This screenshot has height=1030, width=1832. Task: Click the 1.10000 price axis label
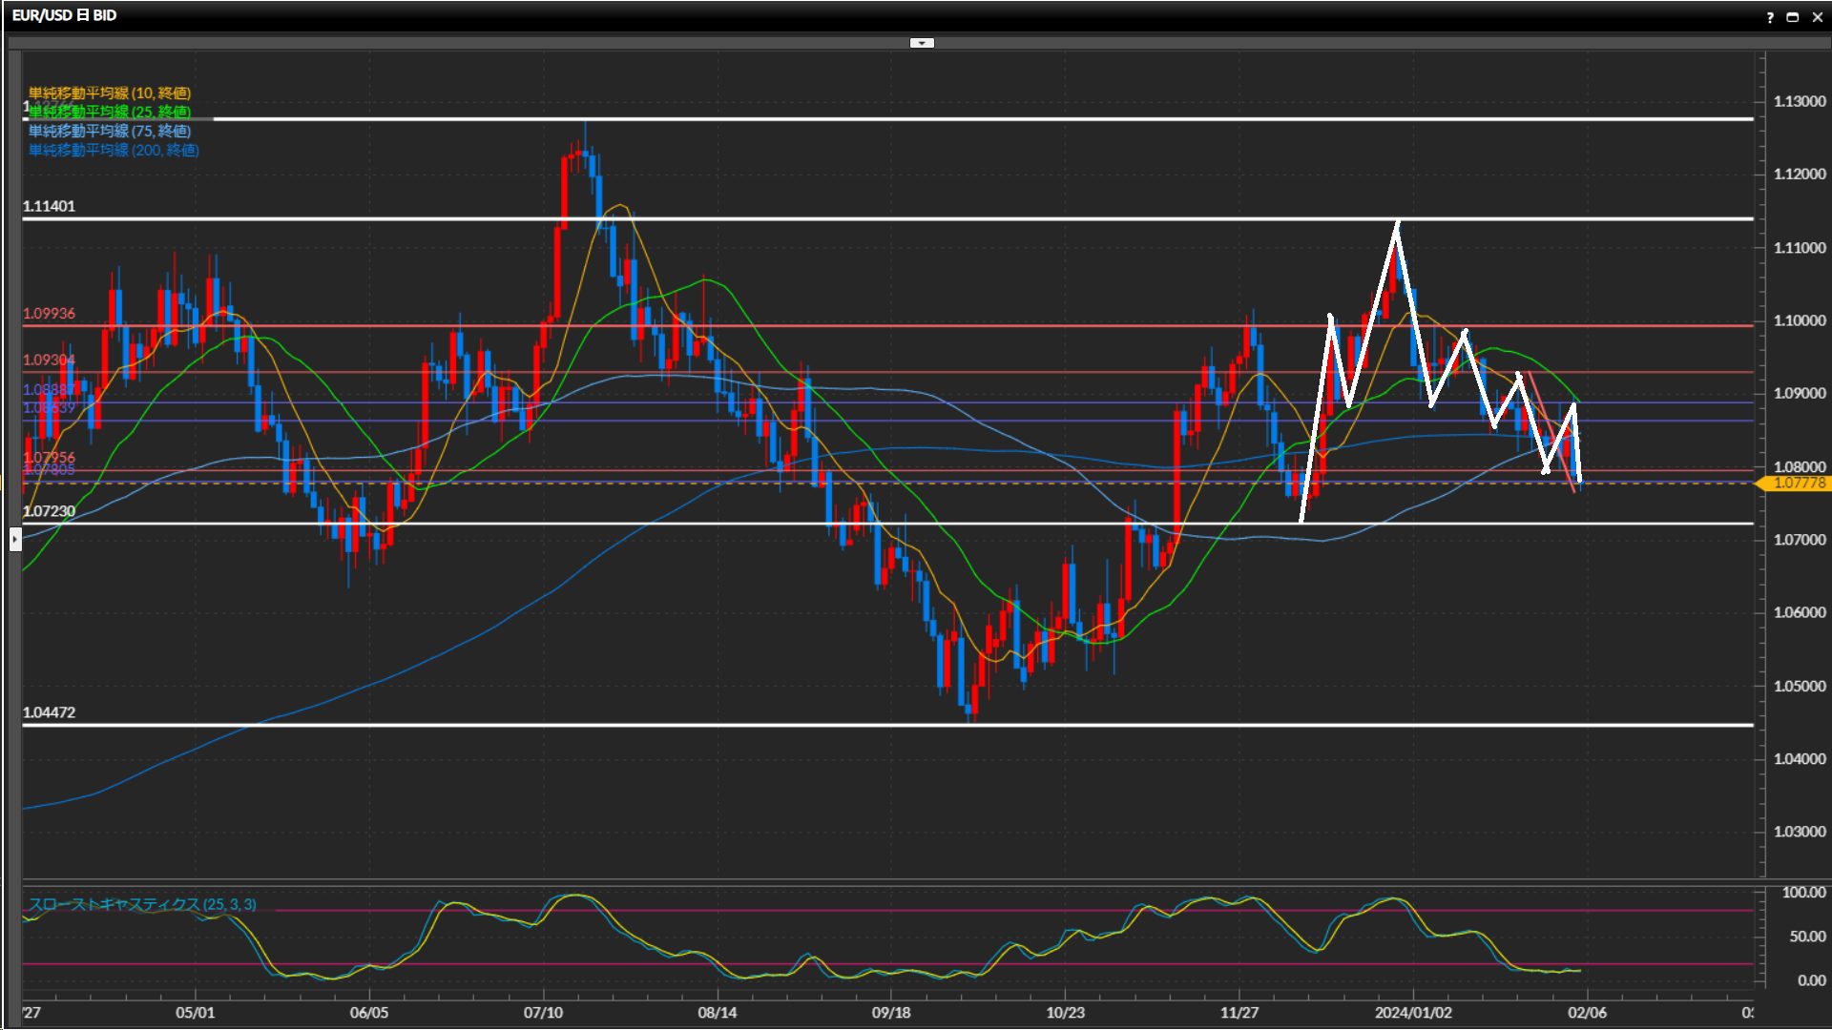click(1799, 320)
